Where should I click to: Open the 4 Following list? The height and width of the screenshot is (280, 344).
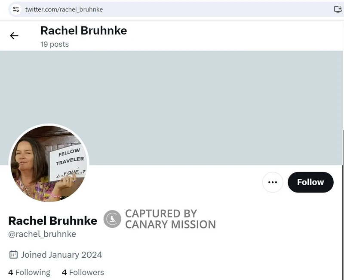point(29,272)
